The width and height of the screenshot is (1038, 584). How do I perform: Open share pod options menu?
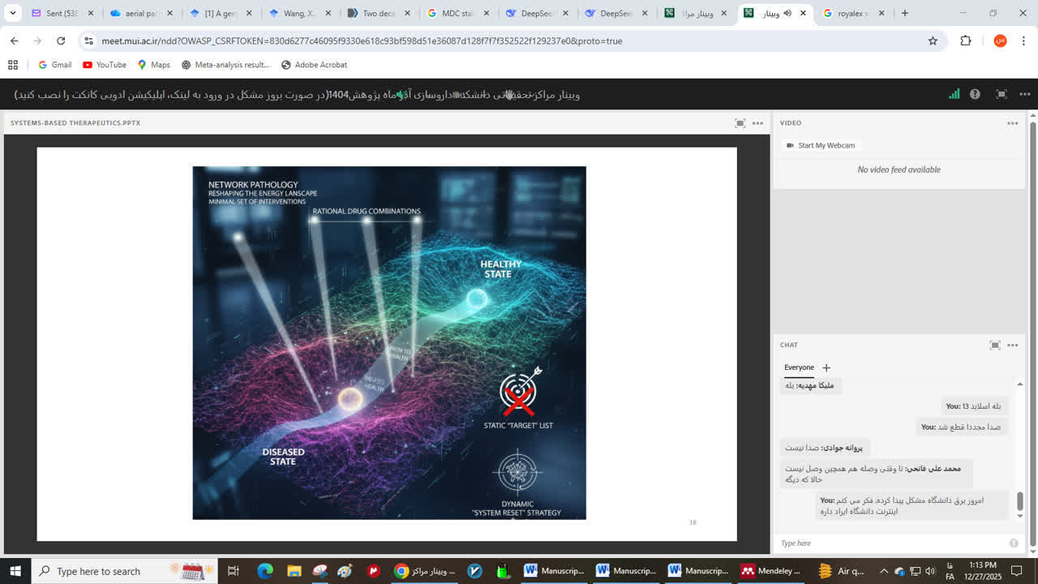(757, 123)
